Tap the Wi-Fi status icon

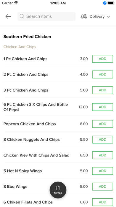point(16,3)
